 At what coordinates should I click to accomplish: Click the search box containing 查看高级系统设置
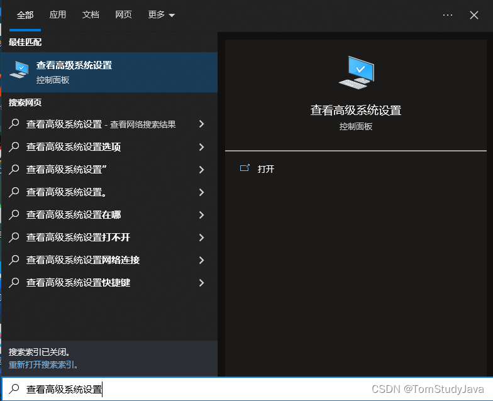click(x=247, y=389)
